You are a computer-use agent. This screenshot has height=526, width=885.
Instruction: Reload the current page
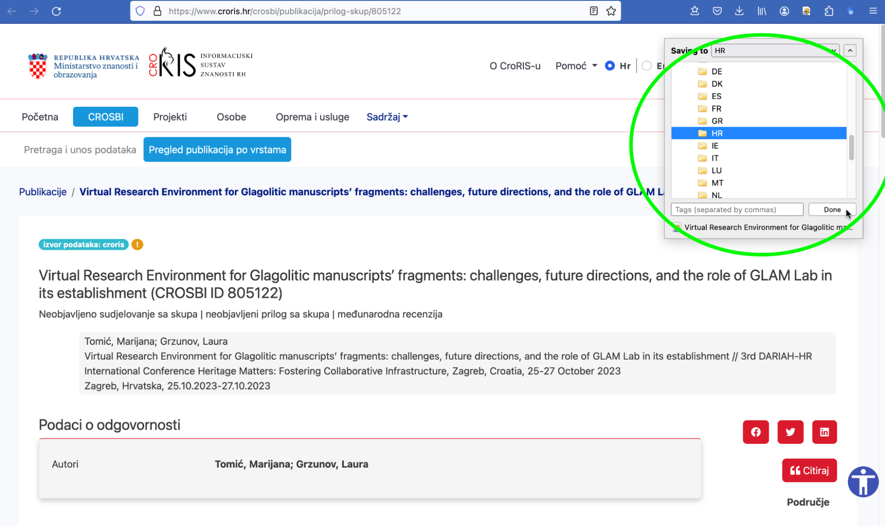(x=56, y=11)
